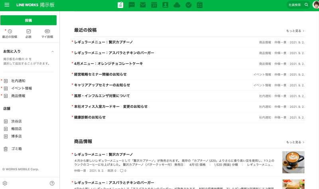Screen dimensions: 319x189
Task: Click the 社員検索 search field
Action: tap(295, 5)
